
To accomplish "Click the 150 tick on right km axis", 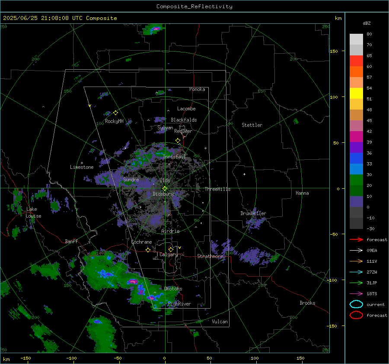I will 334,51.
